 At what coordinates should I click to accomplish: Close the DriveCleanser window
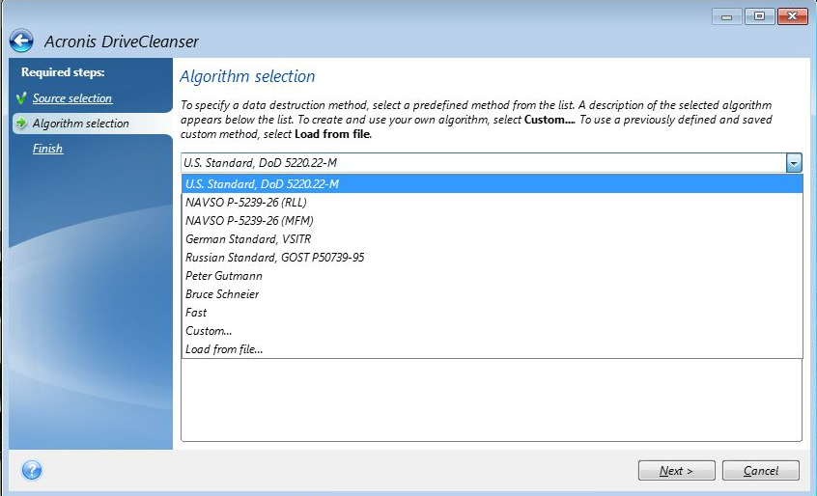(793, 16)
